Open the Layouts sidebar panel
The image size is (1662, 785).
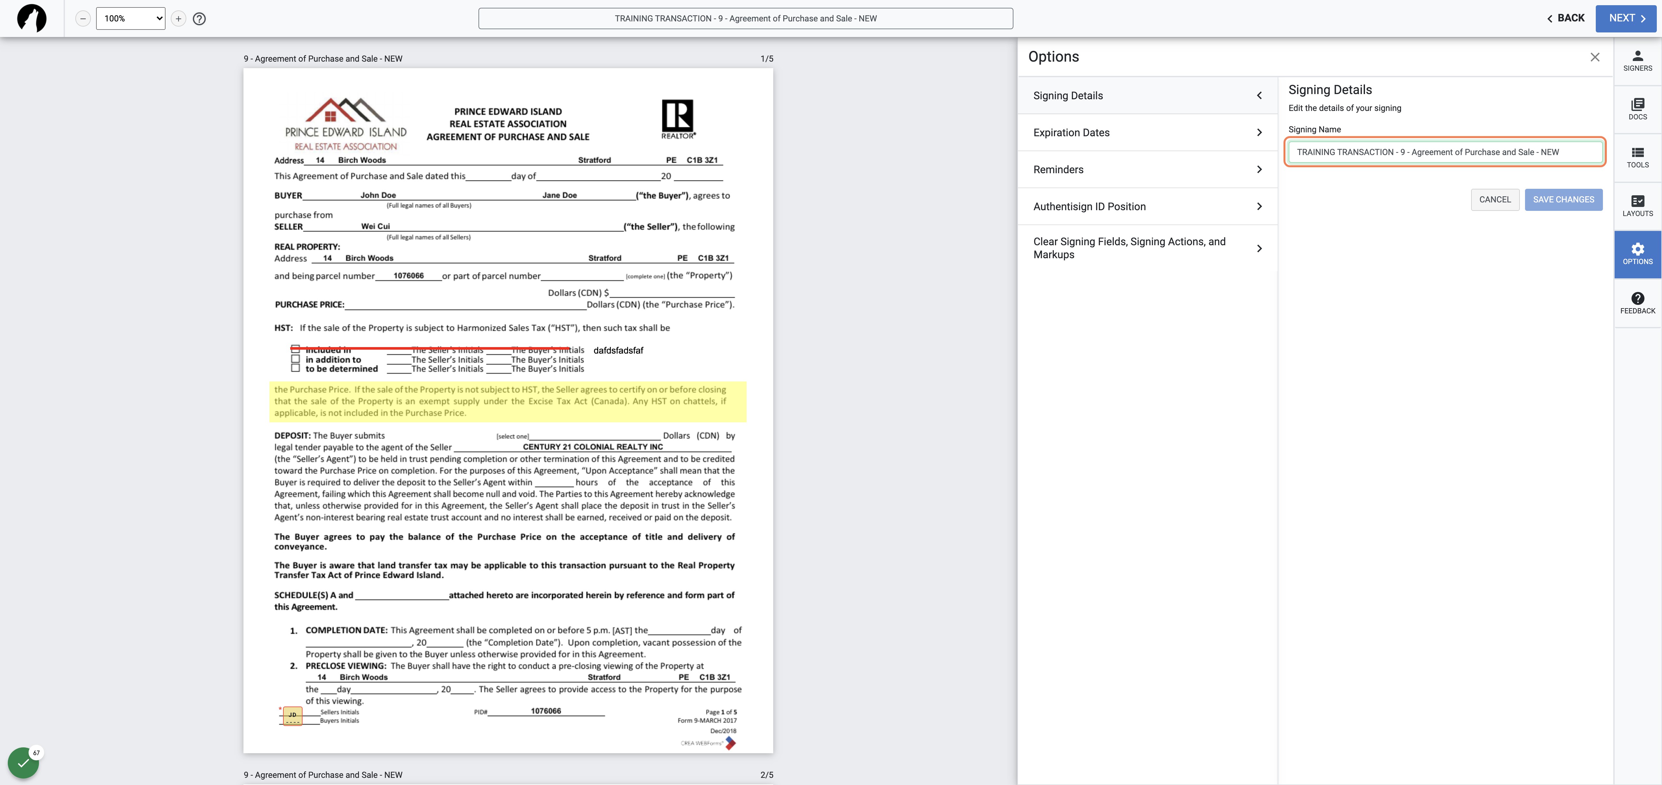pyautogui.click(x=1637, y=206)
